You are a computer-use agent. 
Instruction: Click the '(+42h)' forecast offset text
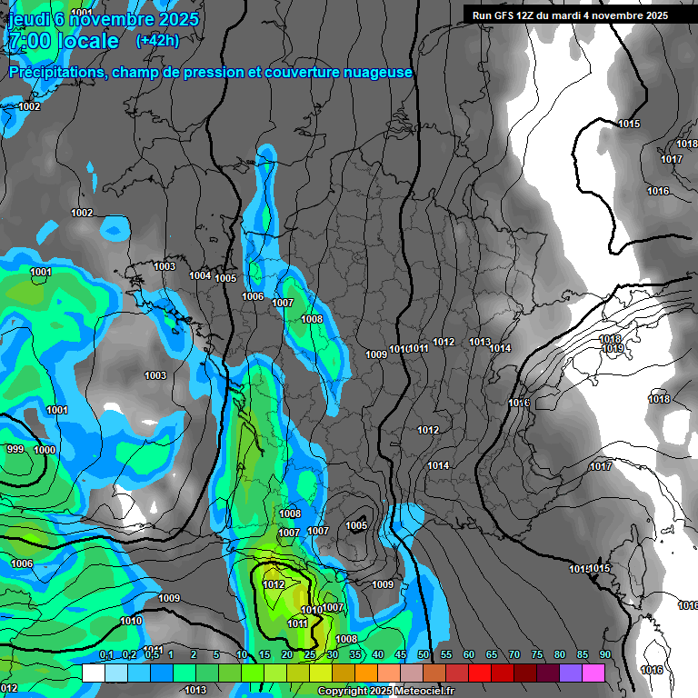(x=157, y=41)
